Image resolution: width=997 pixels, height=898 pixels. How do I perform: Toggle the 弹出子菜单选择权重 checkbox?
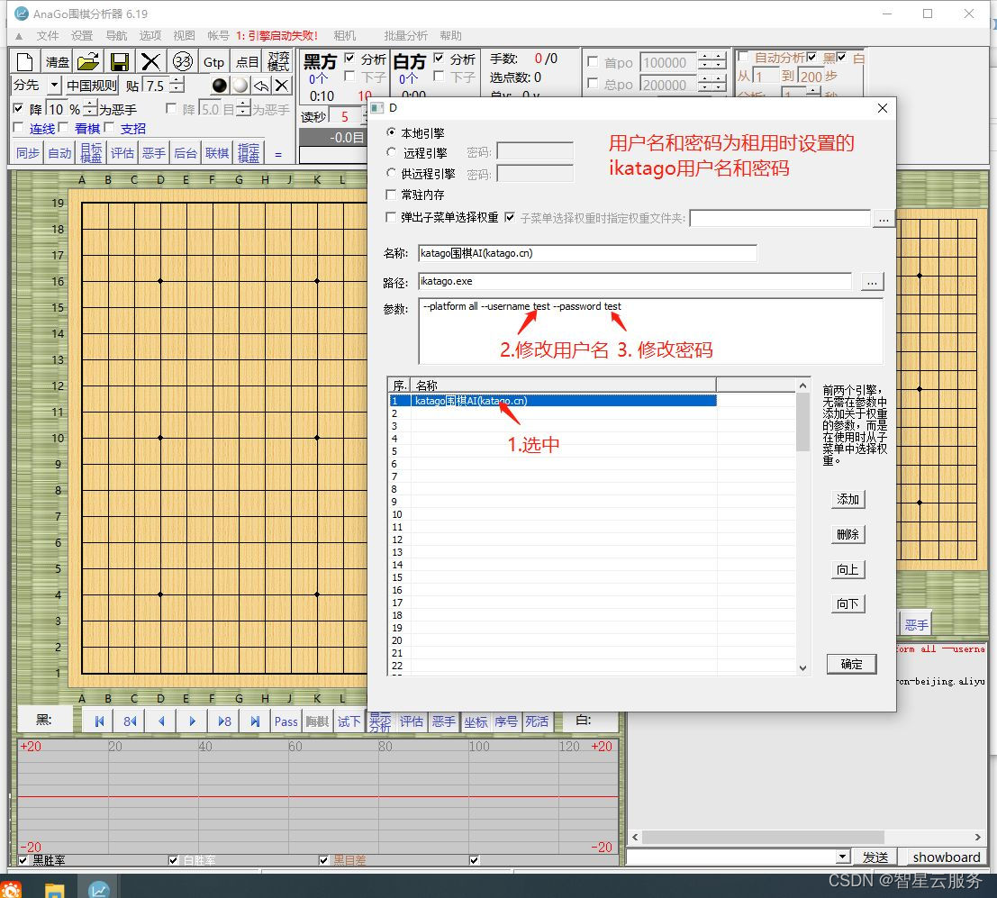point(392,217)
